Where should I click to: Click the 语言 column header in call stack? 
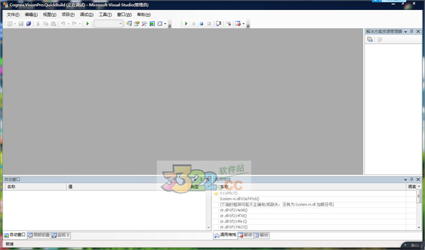[411, 186]
